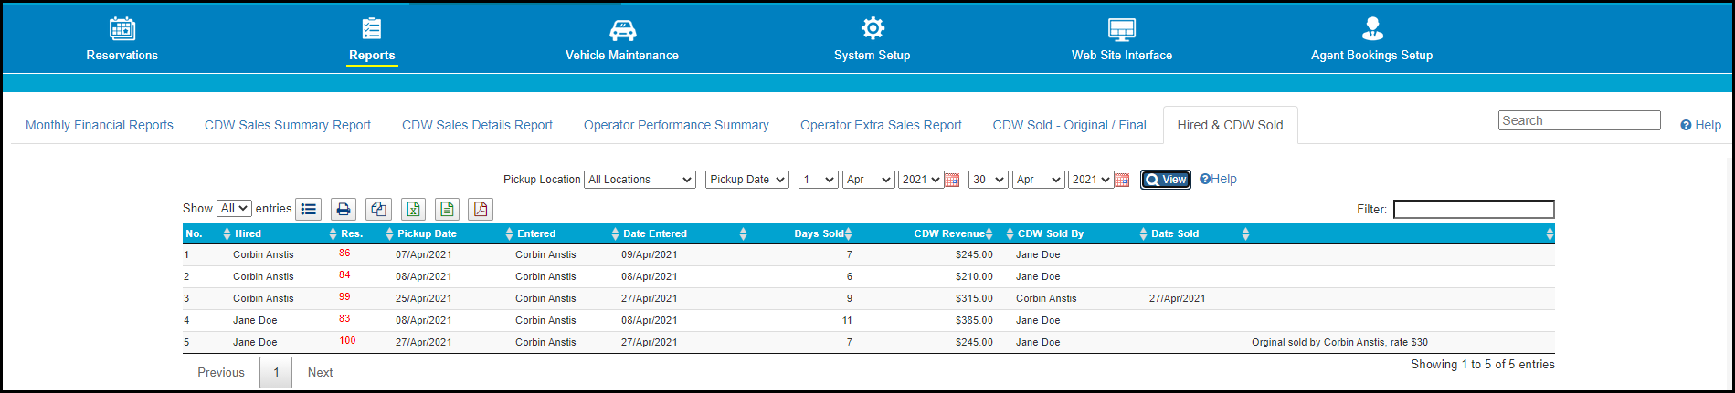Open reservation number 84

[x=344, y=274]
